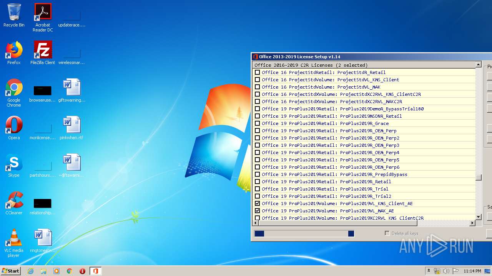
Task: Select the relationship desktop file
Action: pyautogui.click(x=43, y=205)
